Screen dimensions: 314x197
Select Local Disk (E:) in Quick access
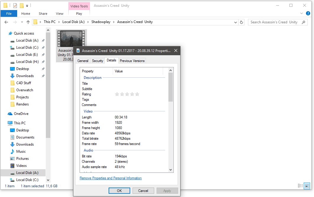click(27, 55)
